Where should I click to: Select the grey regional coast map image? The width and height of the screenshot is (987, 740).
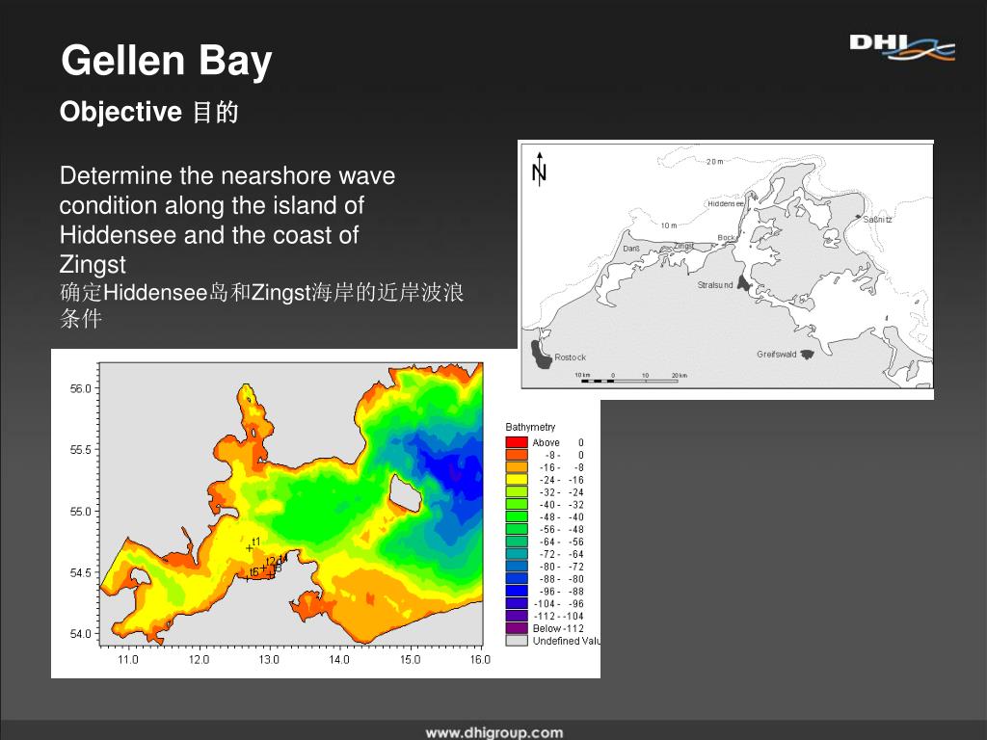(x=726, y=270)
